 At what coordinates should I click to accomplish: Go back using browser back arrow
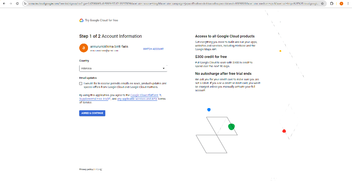point(4,4)
